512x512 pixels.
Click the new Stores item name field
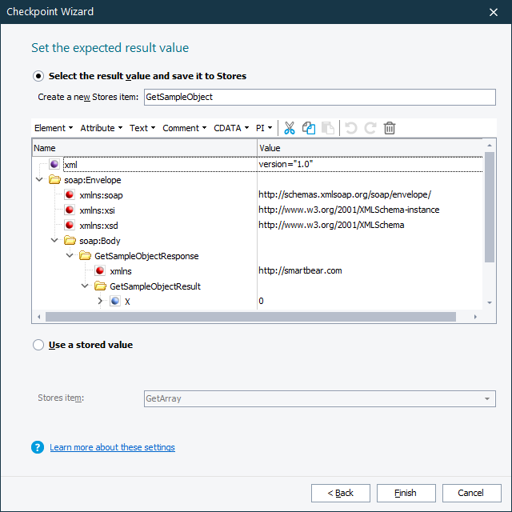click(x=318, y=97)
